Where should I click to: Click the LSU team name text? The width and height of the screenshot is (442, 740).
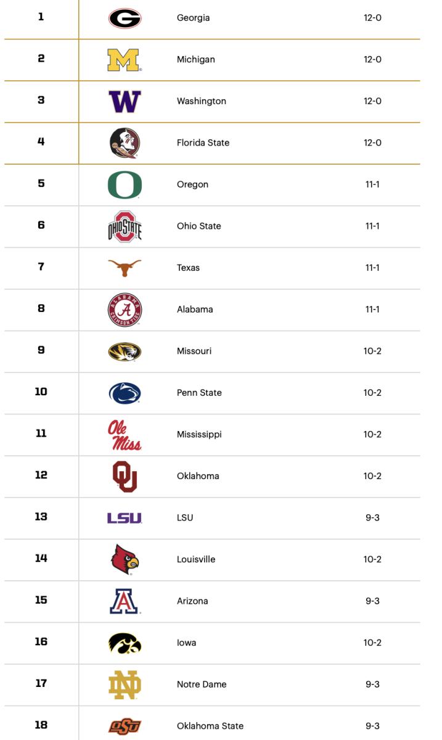[x=185, y=518]
